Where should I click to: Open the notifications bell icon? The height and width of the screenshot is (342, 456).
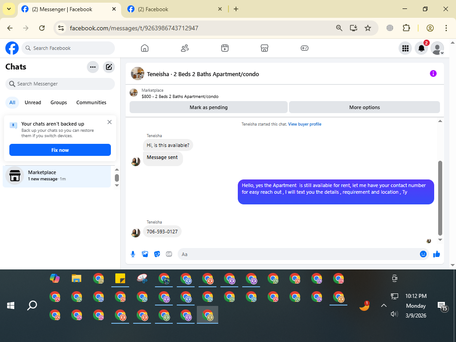tap(421, 48)
